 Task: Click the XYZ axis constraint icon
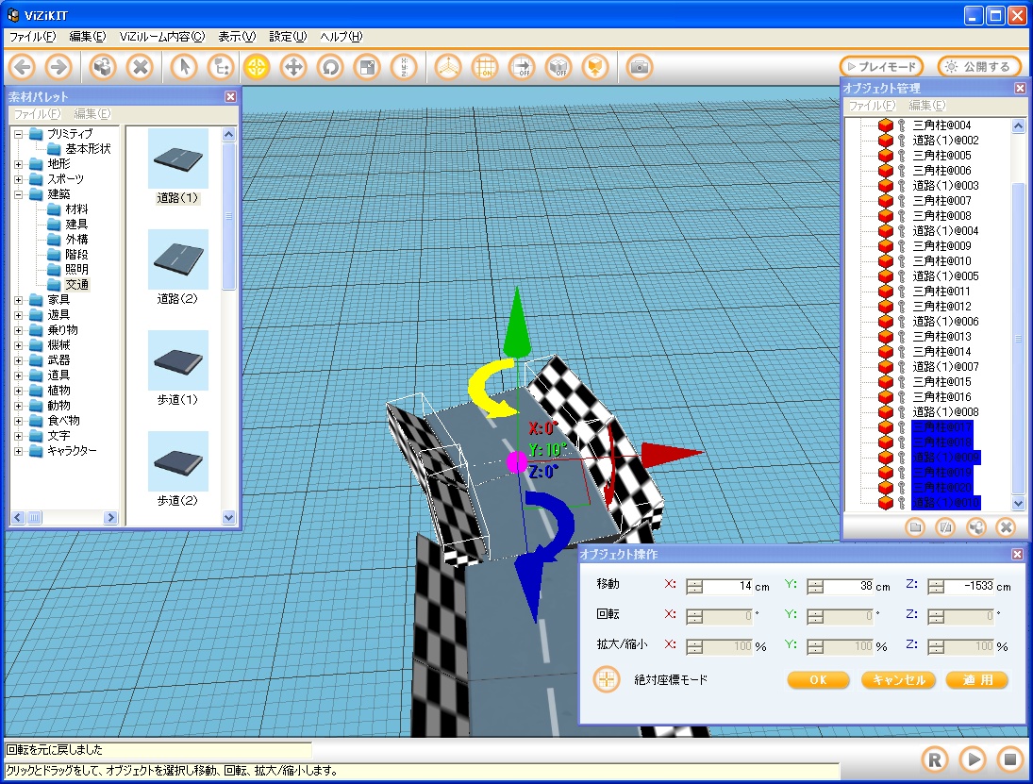(x=403, y=67)
